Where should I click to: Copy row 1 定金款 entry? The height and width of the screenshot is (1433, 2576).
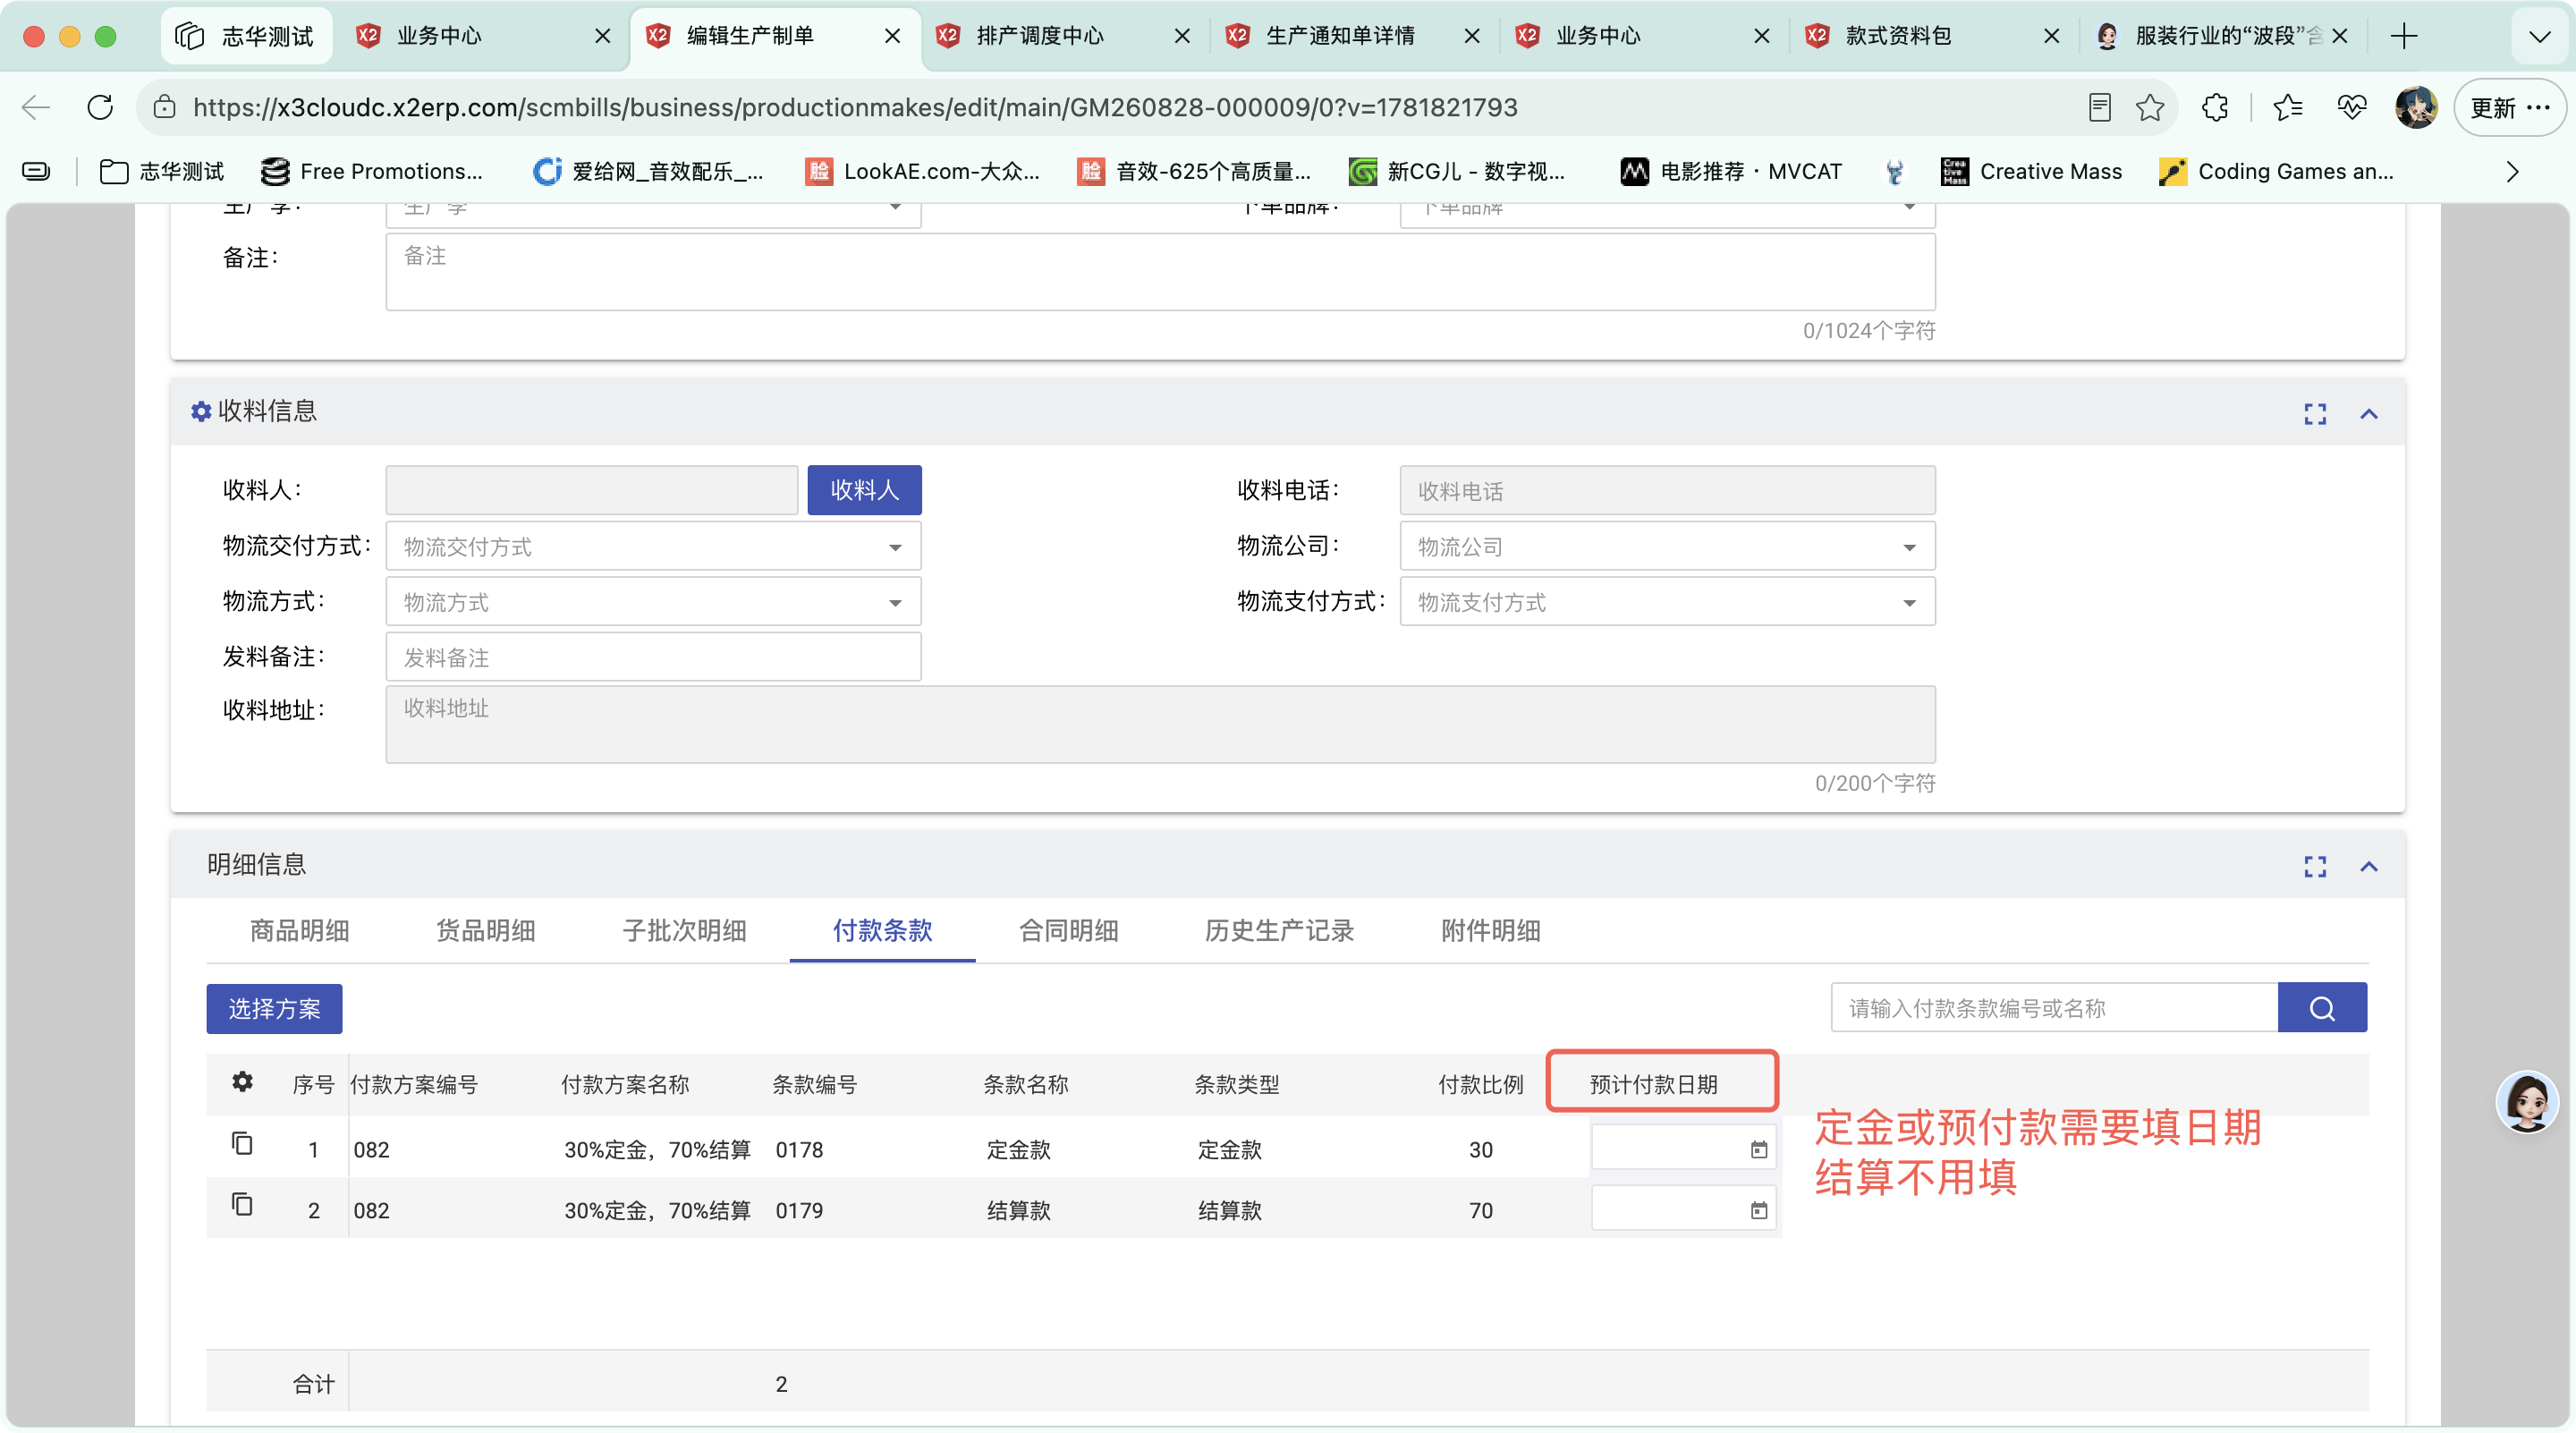(x=242, y=1143)
